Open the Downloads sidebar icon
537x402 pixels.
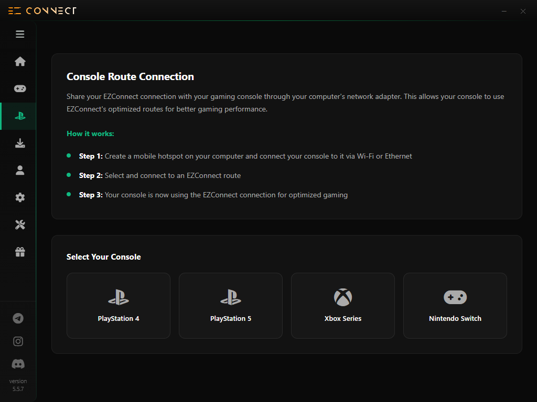tap(20, 143)
